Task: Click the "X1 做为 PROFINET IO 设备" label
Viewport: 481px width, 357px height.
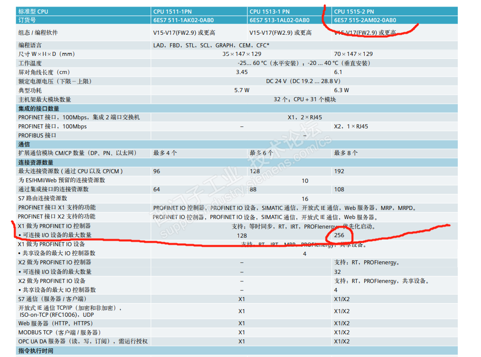Action: (51, 244)
